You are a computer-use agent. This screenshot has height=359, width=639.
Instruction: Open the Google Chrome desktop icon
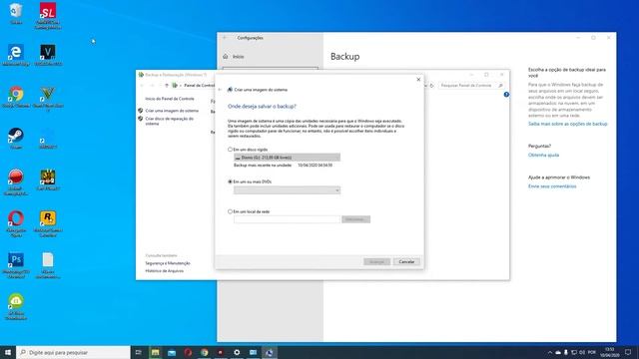click(x=16, y=97)
